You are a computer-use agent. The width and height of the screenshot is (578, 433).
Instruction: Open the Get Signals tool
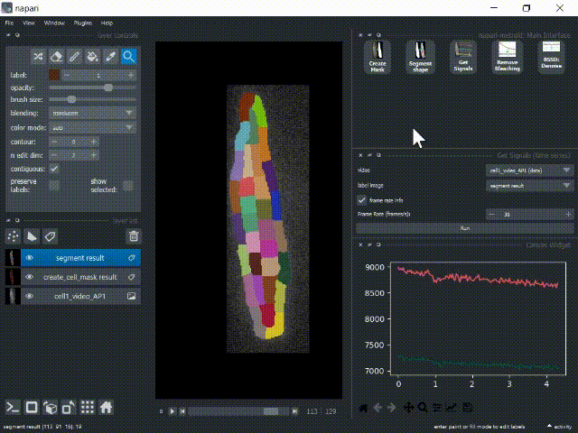pyautogui.click(x=463, y=57)
